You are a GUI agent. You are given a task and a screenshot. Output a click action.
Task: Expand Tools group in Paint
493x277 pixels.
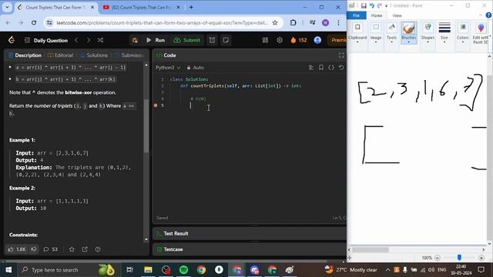[x=391, y=32]
